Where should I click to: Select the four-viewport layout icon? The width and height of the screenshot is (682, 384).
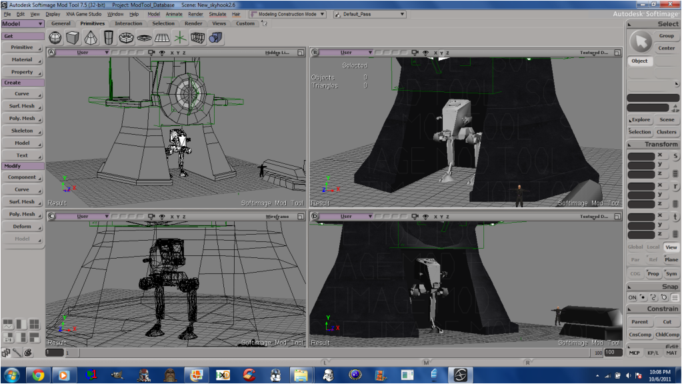(x=34, y=325)
